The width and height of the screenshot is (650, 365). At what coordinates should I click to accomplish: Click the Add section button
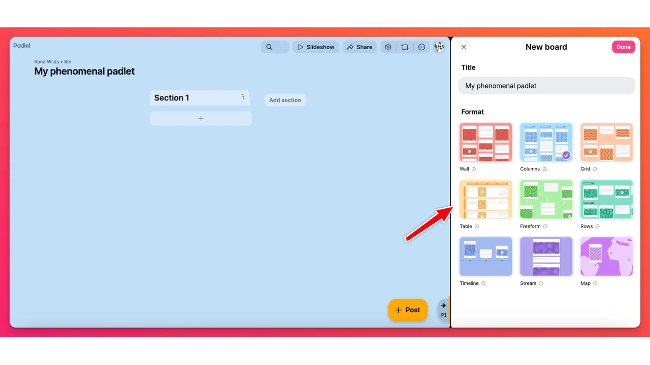click(x=285, y=100)
